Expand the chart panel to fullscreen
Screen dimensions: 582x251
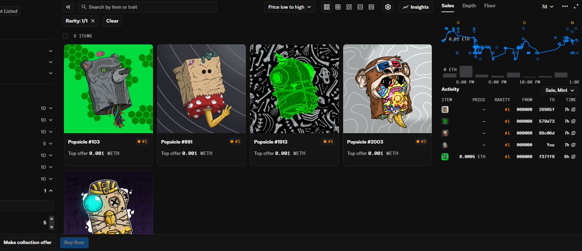click(x=575, y=6)
